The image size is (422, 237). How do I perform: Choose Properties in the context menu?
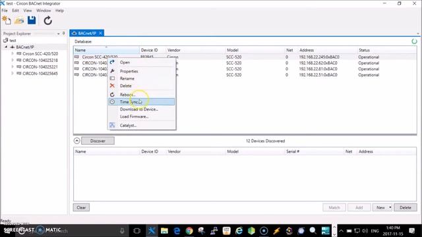coord(142,71)
